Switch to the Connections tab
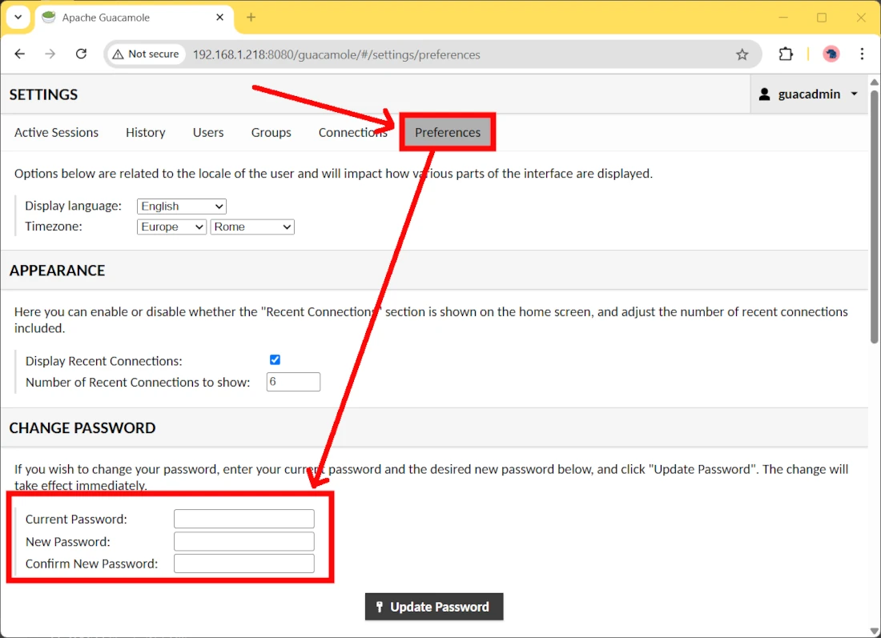The image size is (881, 638). tap(353, 133)
